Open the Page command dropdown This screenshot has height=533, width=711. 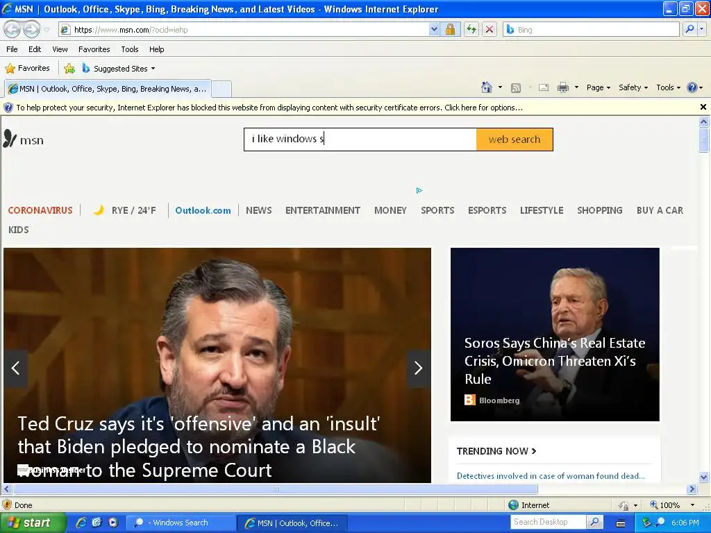pyautogui.click(x=598, y=87)
